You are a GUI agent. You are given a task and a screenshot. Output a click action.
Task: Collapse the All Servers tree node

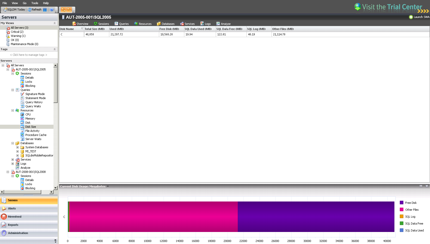pyautogui.click(x=3, y=65)
